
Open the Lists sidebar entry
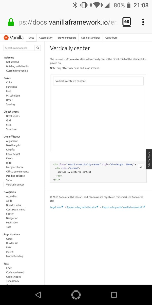tap(9, 247)
